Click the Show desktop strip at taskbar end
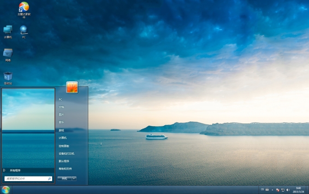This screenshot has width=309, height=194. point(308,190)
